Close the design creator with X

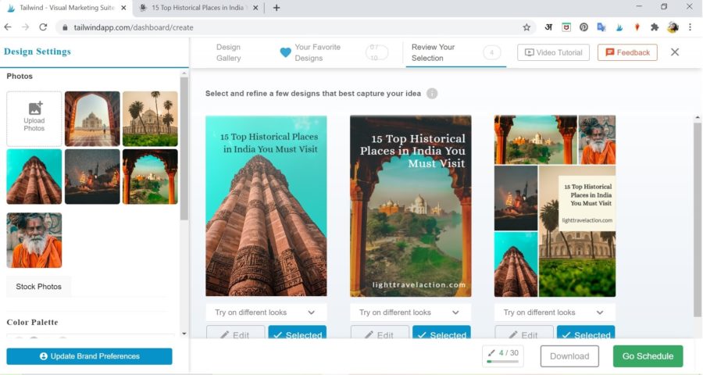tap(675, 52)
